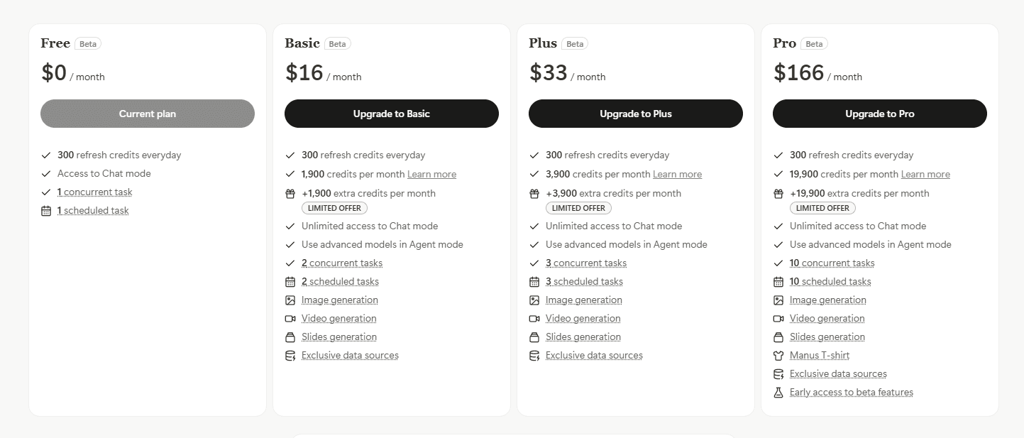The width and height of the screenshot is (1024, 438).
Task: Click the image generation icon in Basic plan
Action: coord(290,300)
